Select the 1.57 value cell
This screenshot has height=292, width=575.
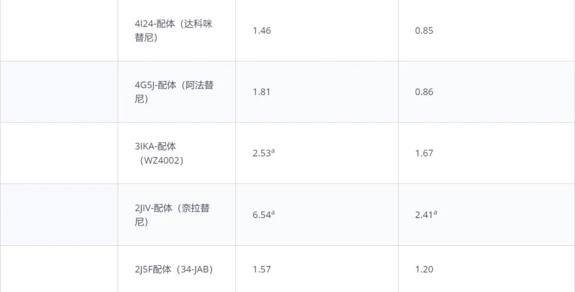coord(317,269)
